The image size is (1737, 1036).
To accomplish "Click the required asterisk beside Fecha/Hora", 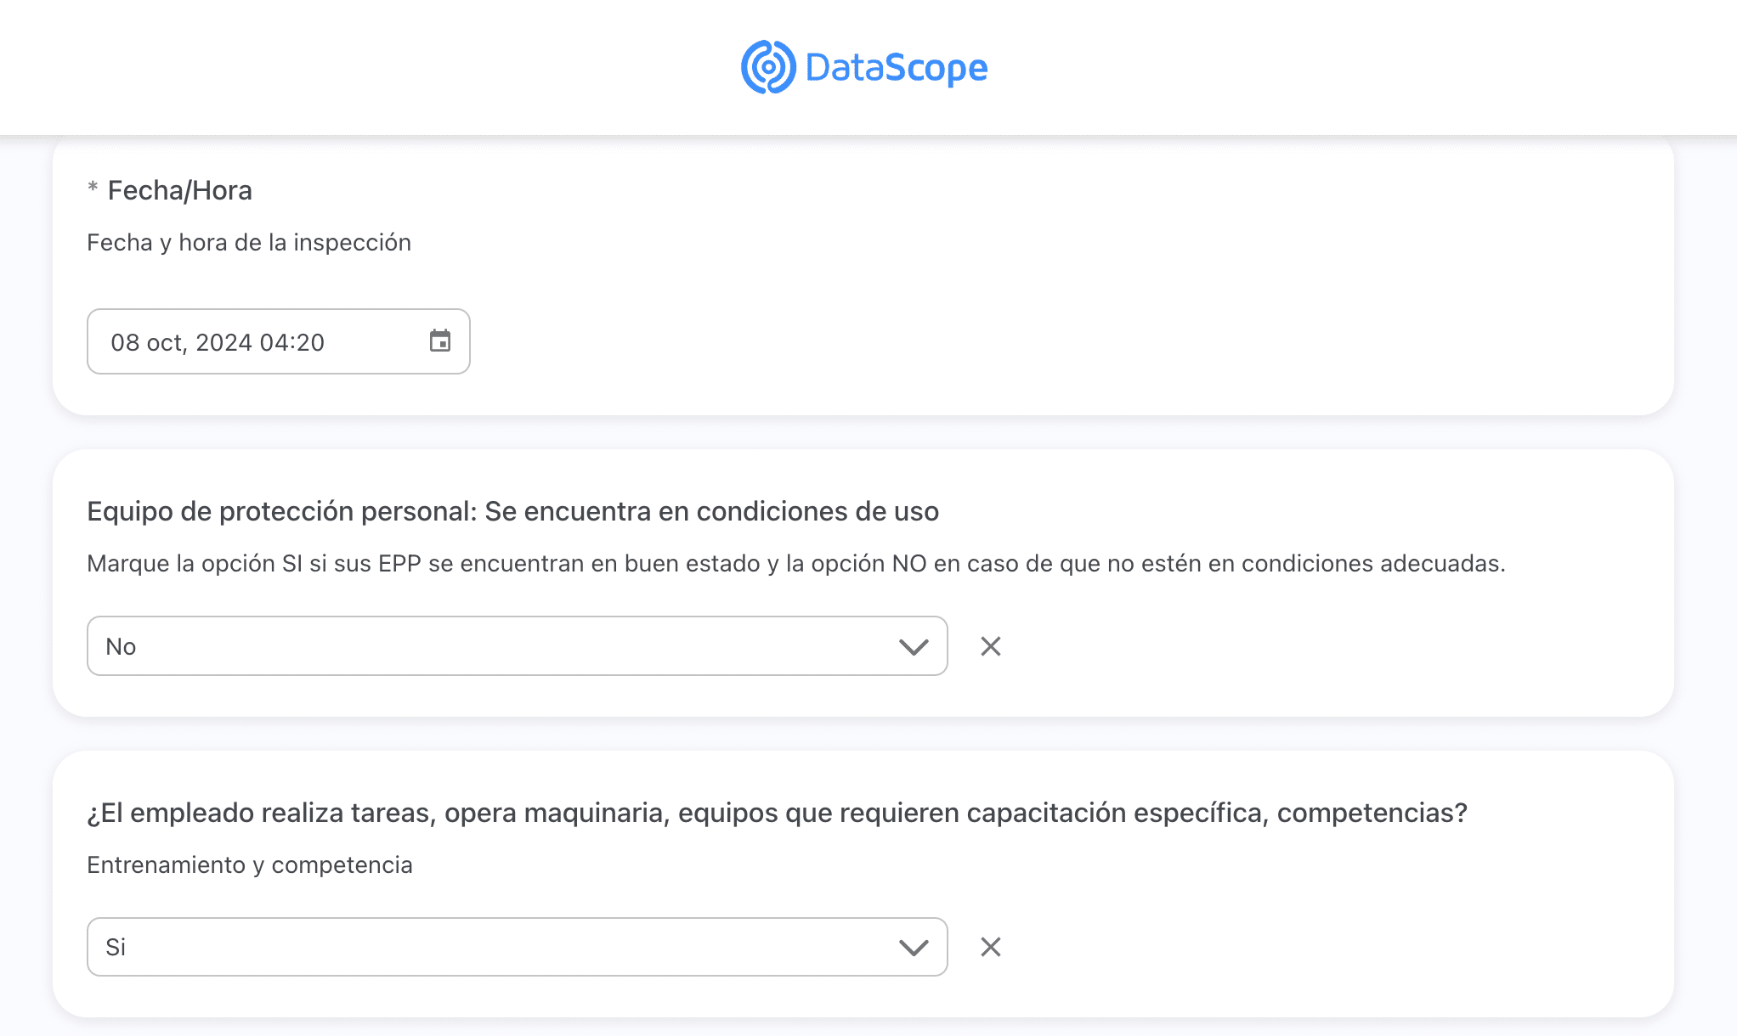I will pos(93,188).
